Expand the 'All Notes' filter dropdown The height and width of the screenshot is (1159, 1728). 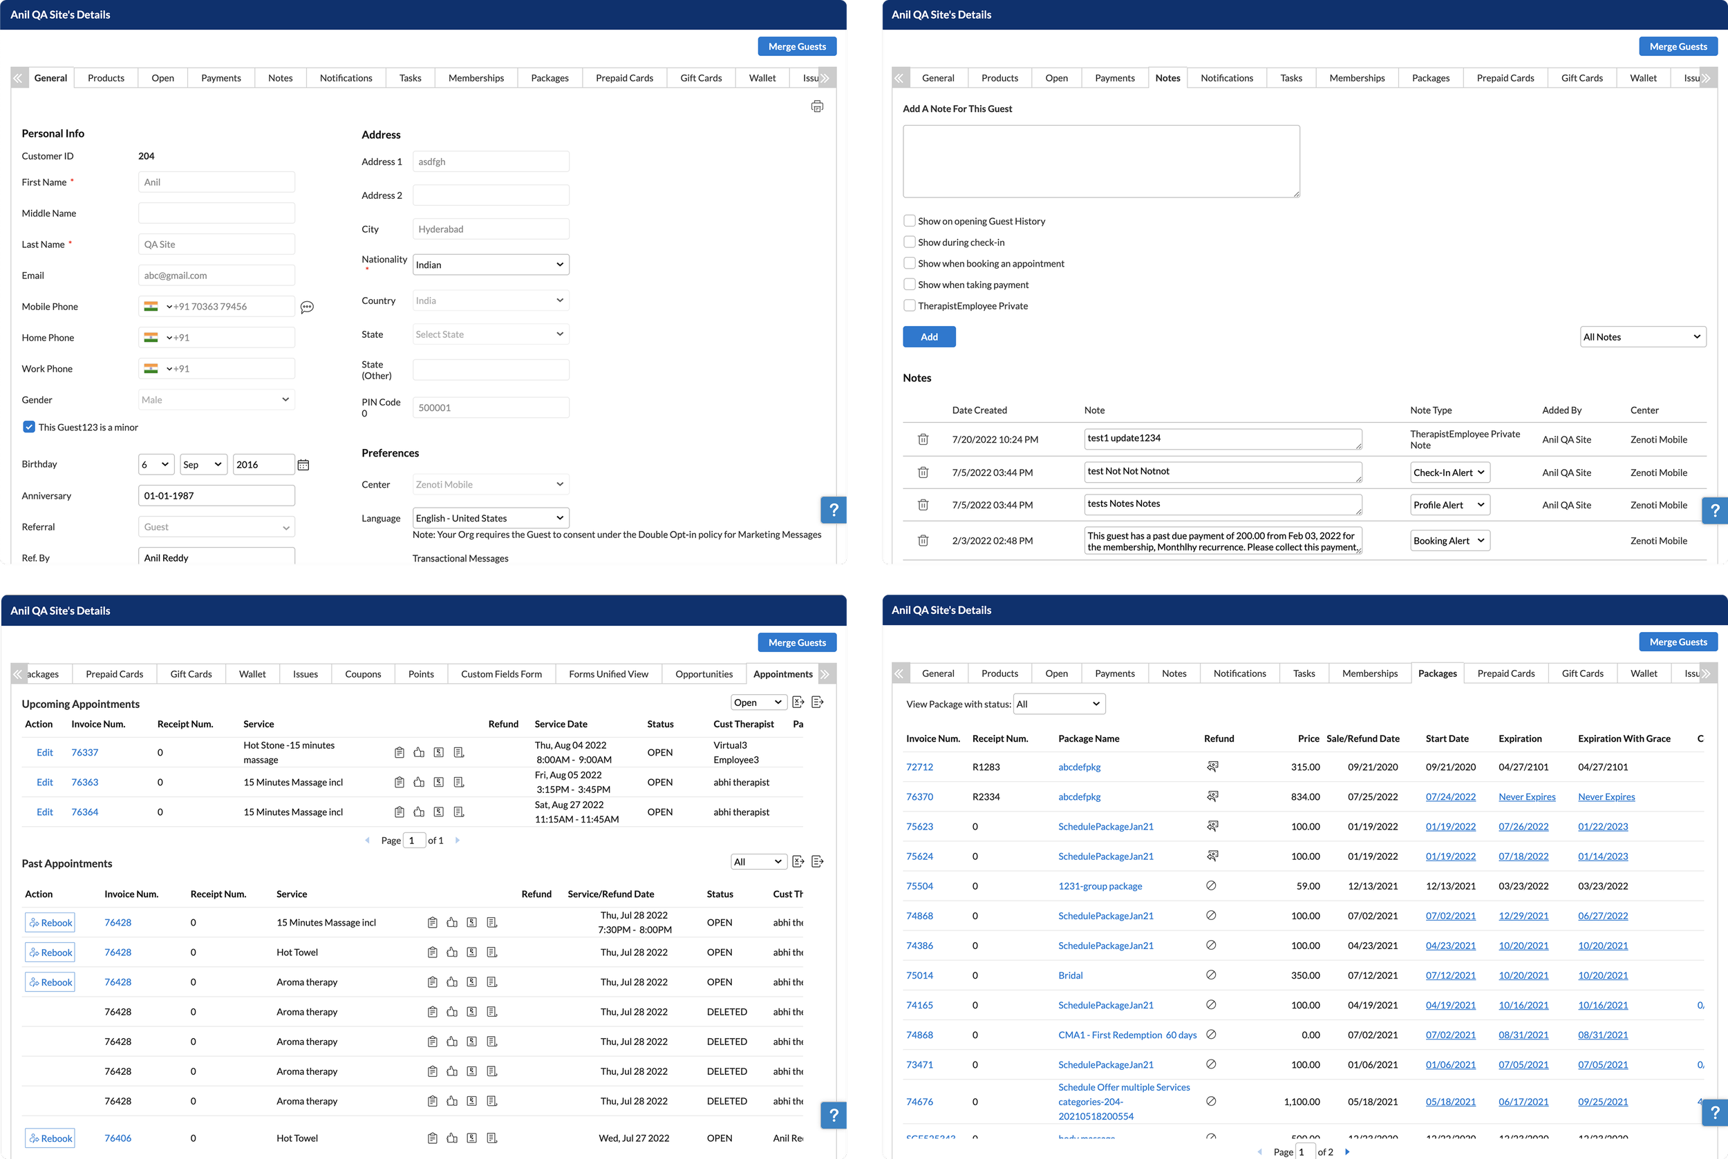coord(1642,337)
